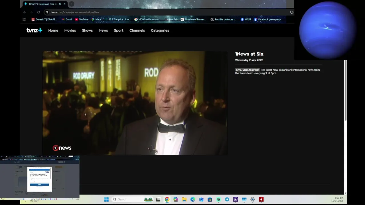Expand the Categories menu
Viewport: 365px width, 205px height.
160,30
